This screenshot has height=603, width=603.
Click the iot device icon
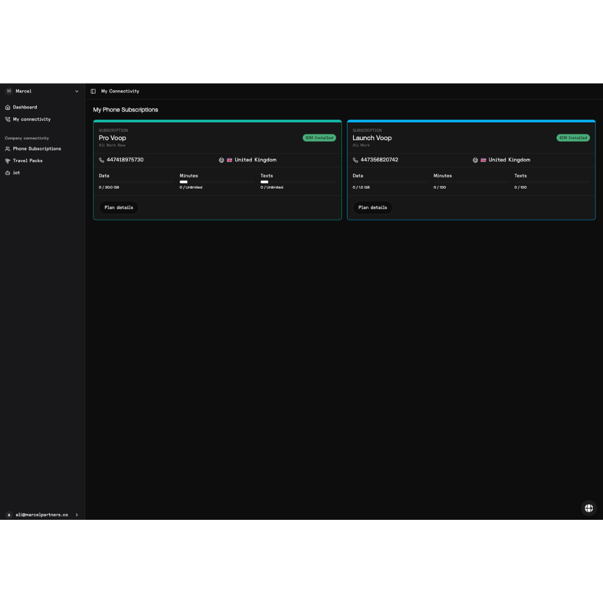point(8,173)
